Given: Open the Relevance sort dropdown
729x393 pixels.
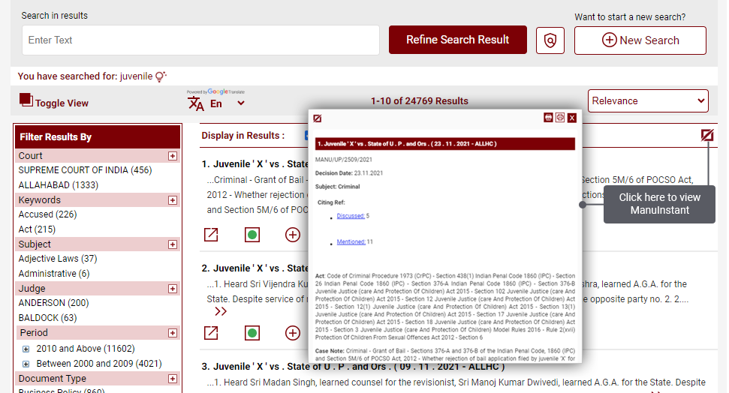Looking at the screenshot, I should tap(647, 101).
